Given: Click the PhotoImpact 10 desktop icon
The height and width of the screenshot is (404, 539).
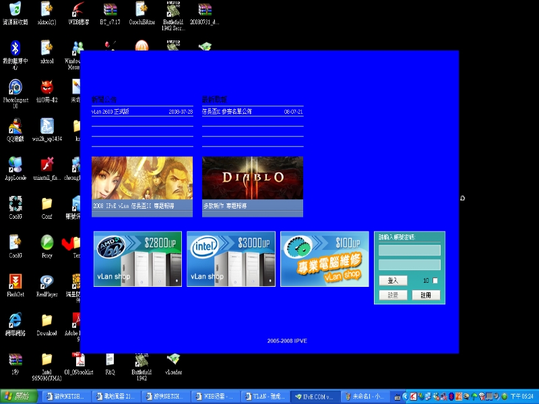Looking at the screenshot, I should (15, 88).
